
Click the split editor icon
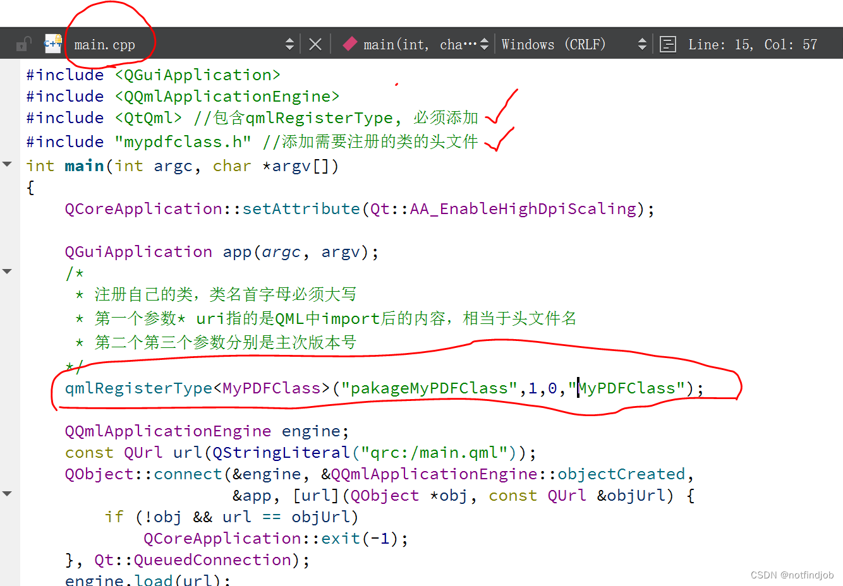(x=667, y=44)
